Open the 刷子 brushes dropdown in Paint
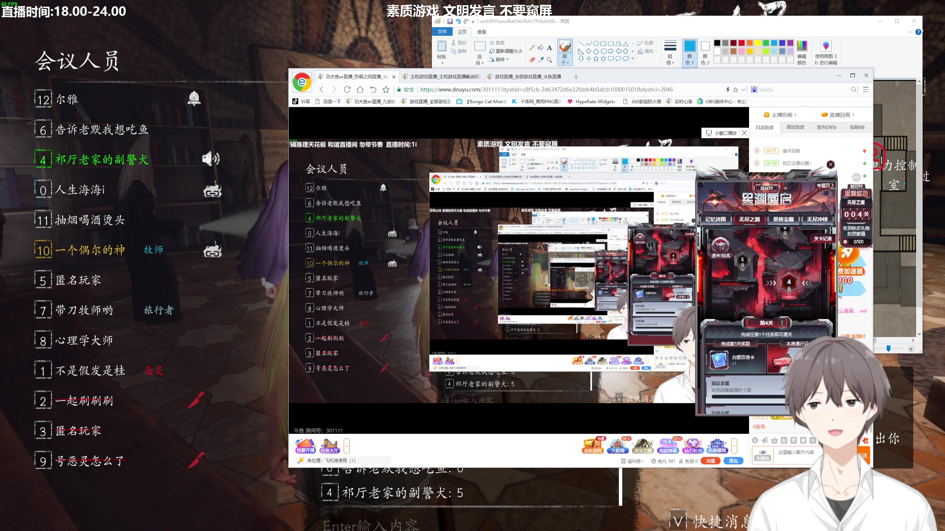The width and height of the screenshot is (945, 531). 565,59
